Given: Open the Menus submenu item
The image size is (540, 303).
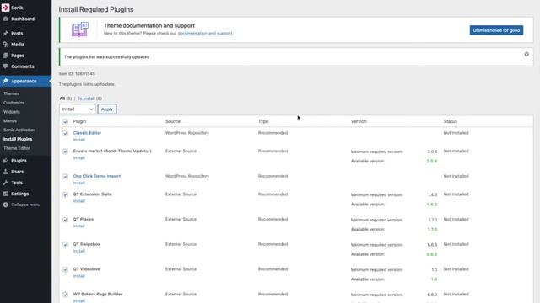Looking at the screenshot, I should [x=10, y=121].
